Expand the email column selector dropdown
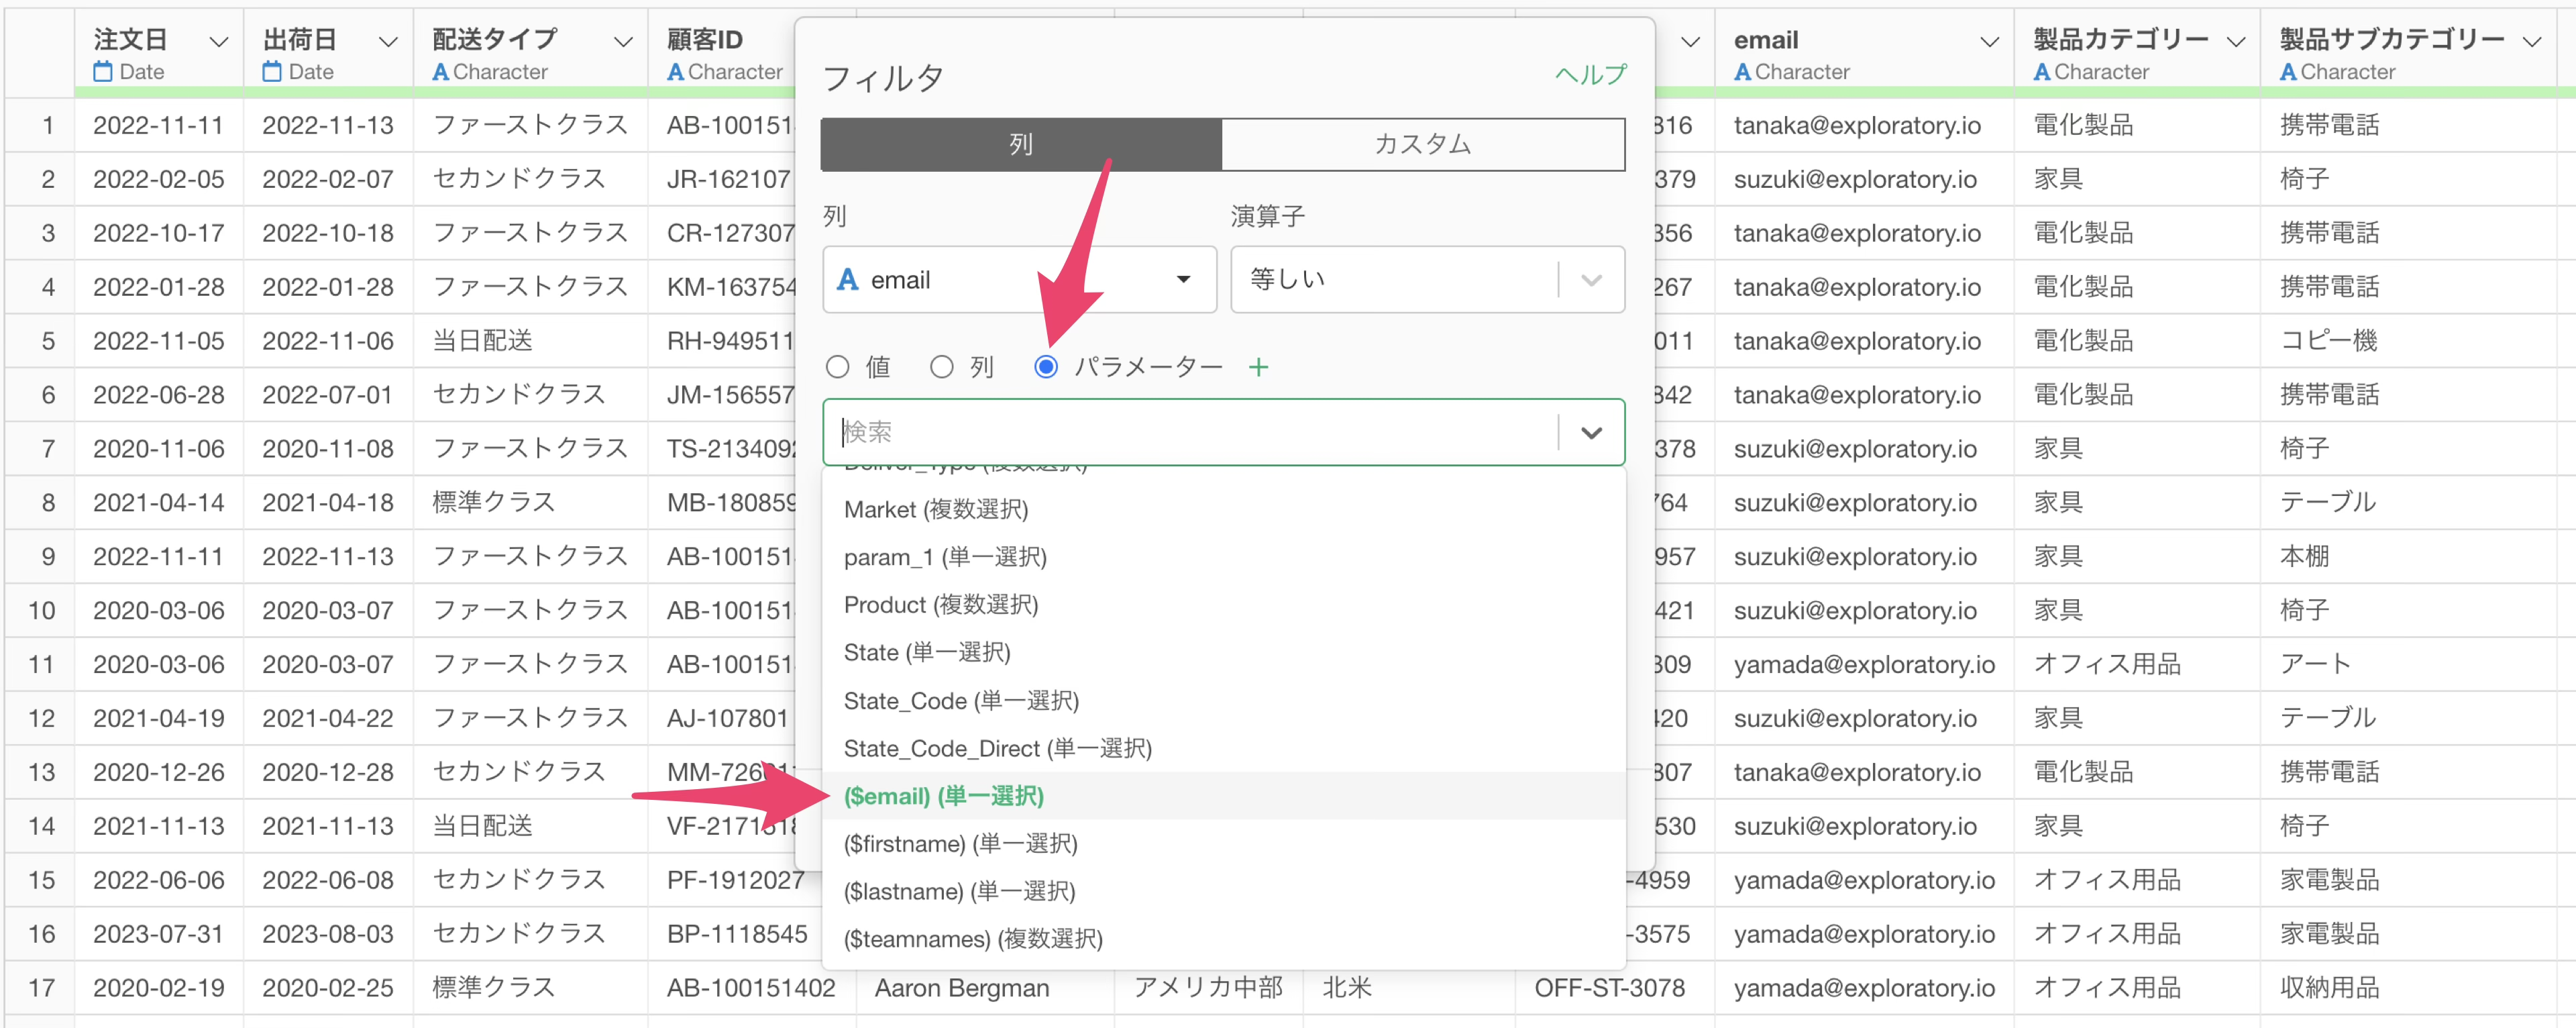The height and width of the screenshot is (1028, 2576). [1183, 280]
